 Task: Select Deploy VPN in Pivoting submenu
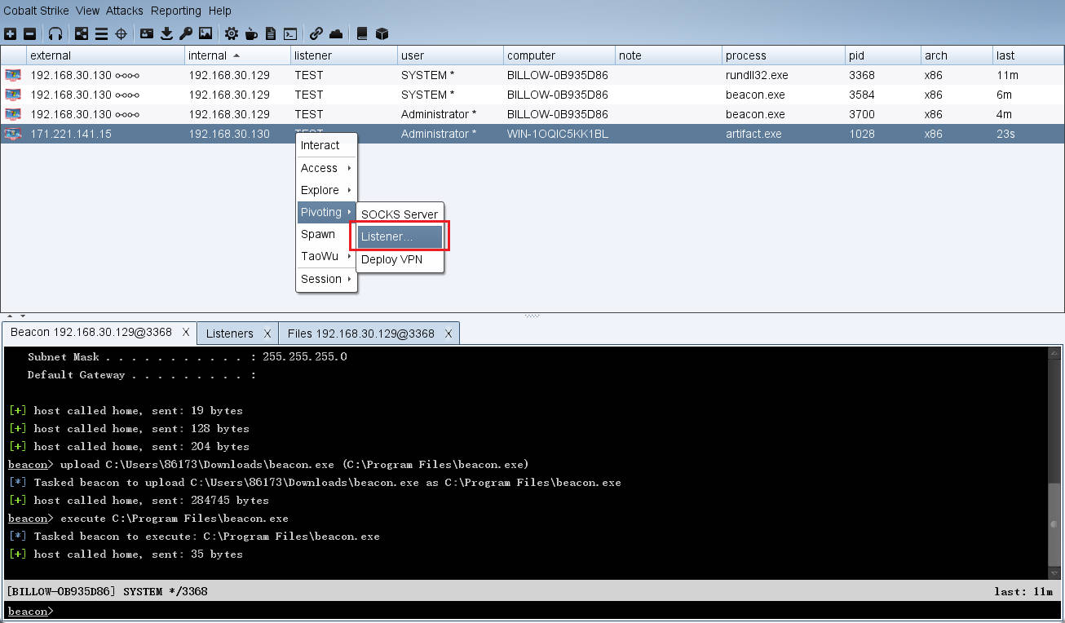click(400, 259)
